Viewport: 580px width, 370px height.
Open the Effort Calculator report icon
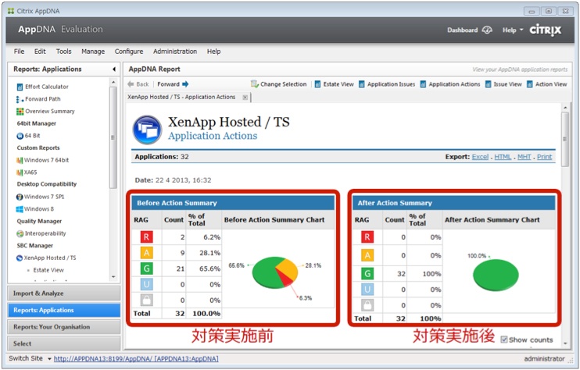click(20, 87)
